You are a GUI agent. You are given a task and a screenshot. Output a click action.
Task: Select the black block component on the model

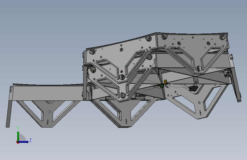(x=193, y=88)
